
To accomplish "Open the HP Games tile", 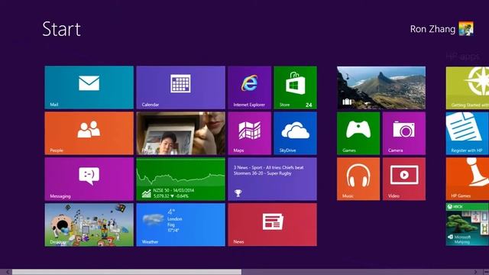I will click(468, 179).
